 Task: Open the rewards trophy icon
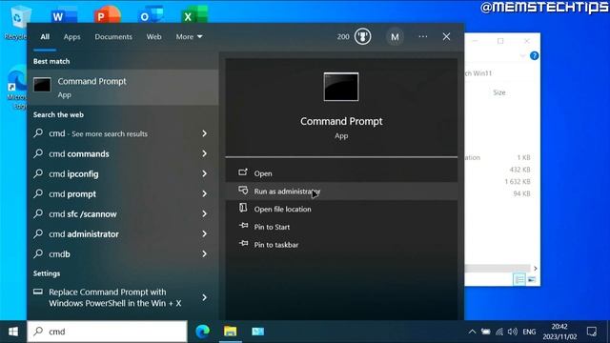point(362,37)
